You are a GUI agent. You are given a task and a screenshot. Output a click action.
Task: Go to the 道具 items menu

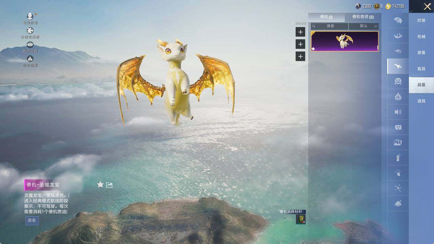pos(421,101)
